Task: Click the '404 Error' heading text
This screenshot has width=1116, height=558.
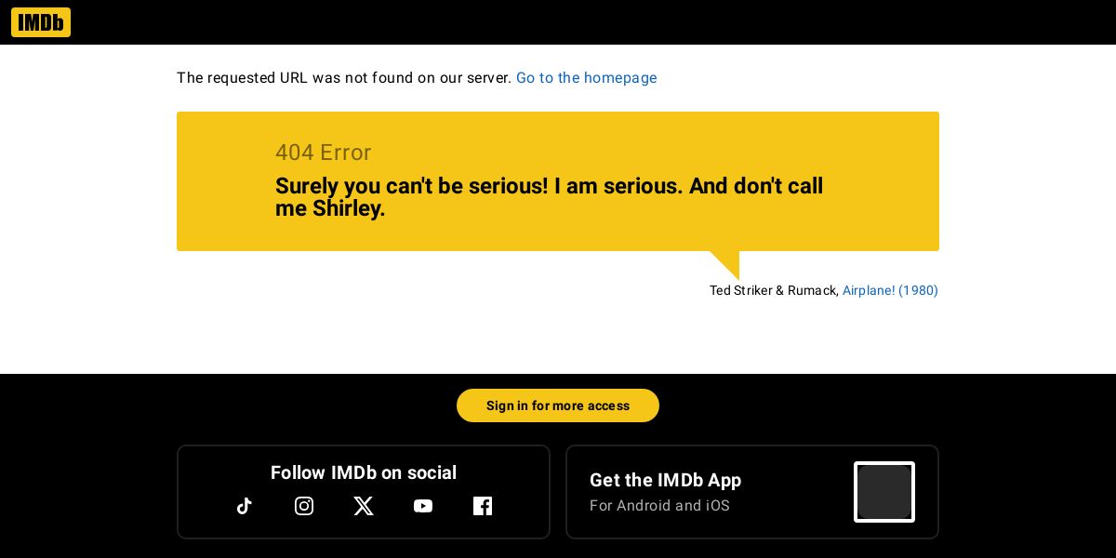Action: pyautogui.click(x=324, y=153)
